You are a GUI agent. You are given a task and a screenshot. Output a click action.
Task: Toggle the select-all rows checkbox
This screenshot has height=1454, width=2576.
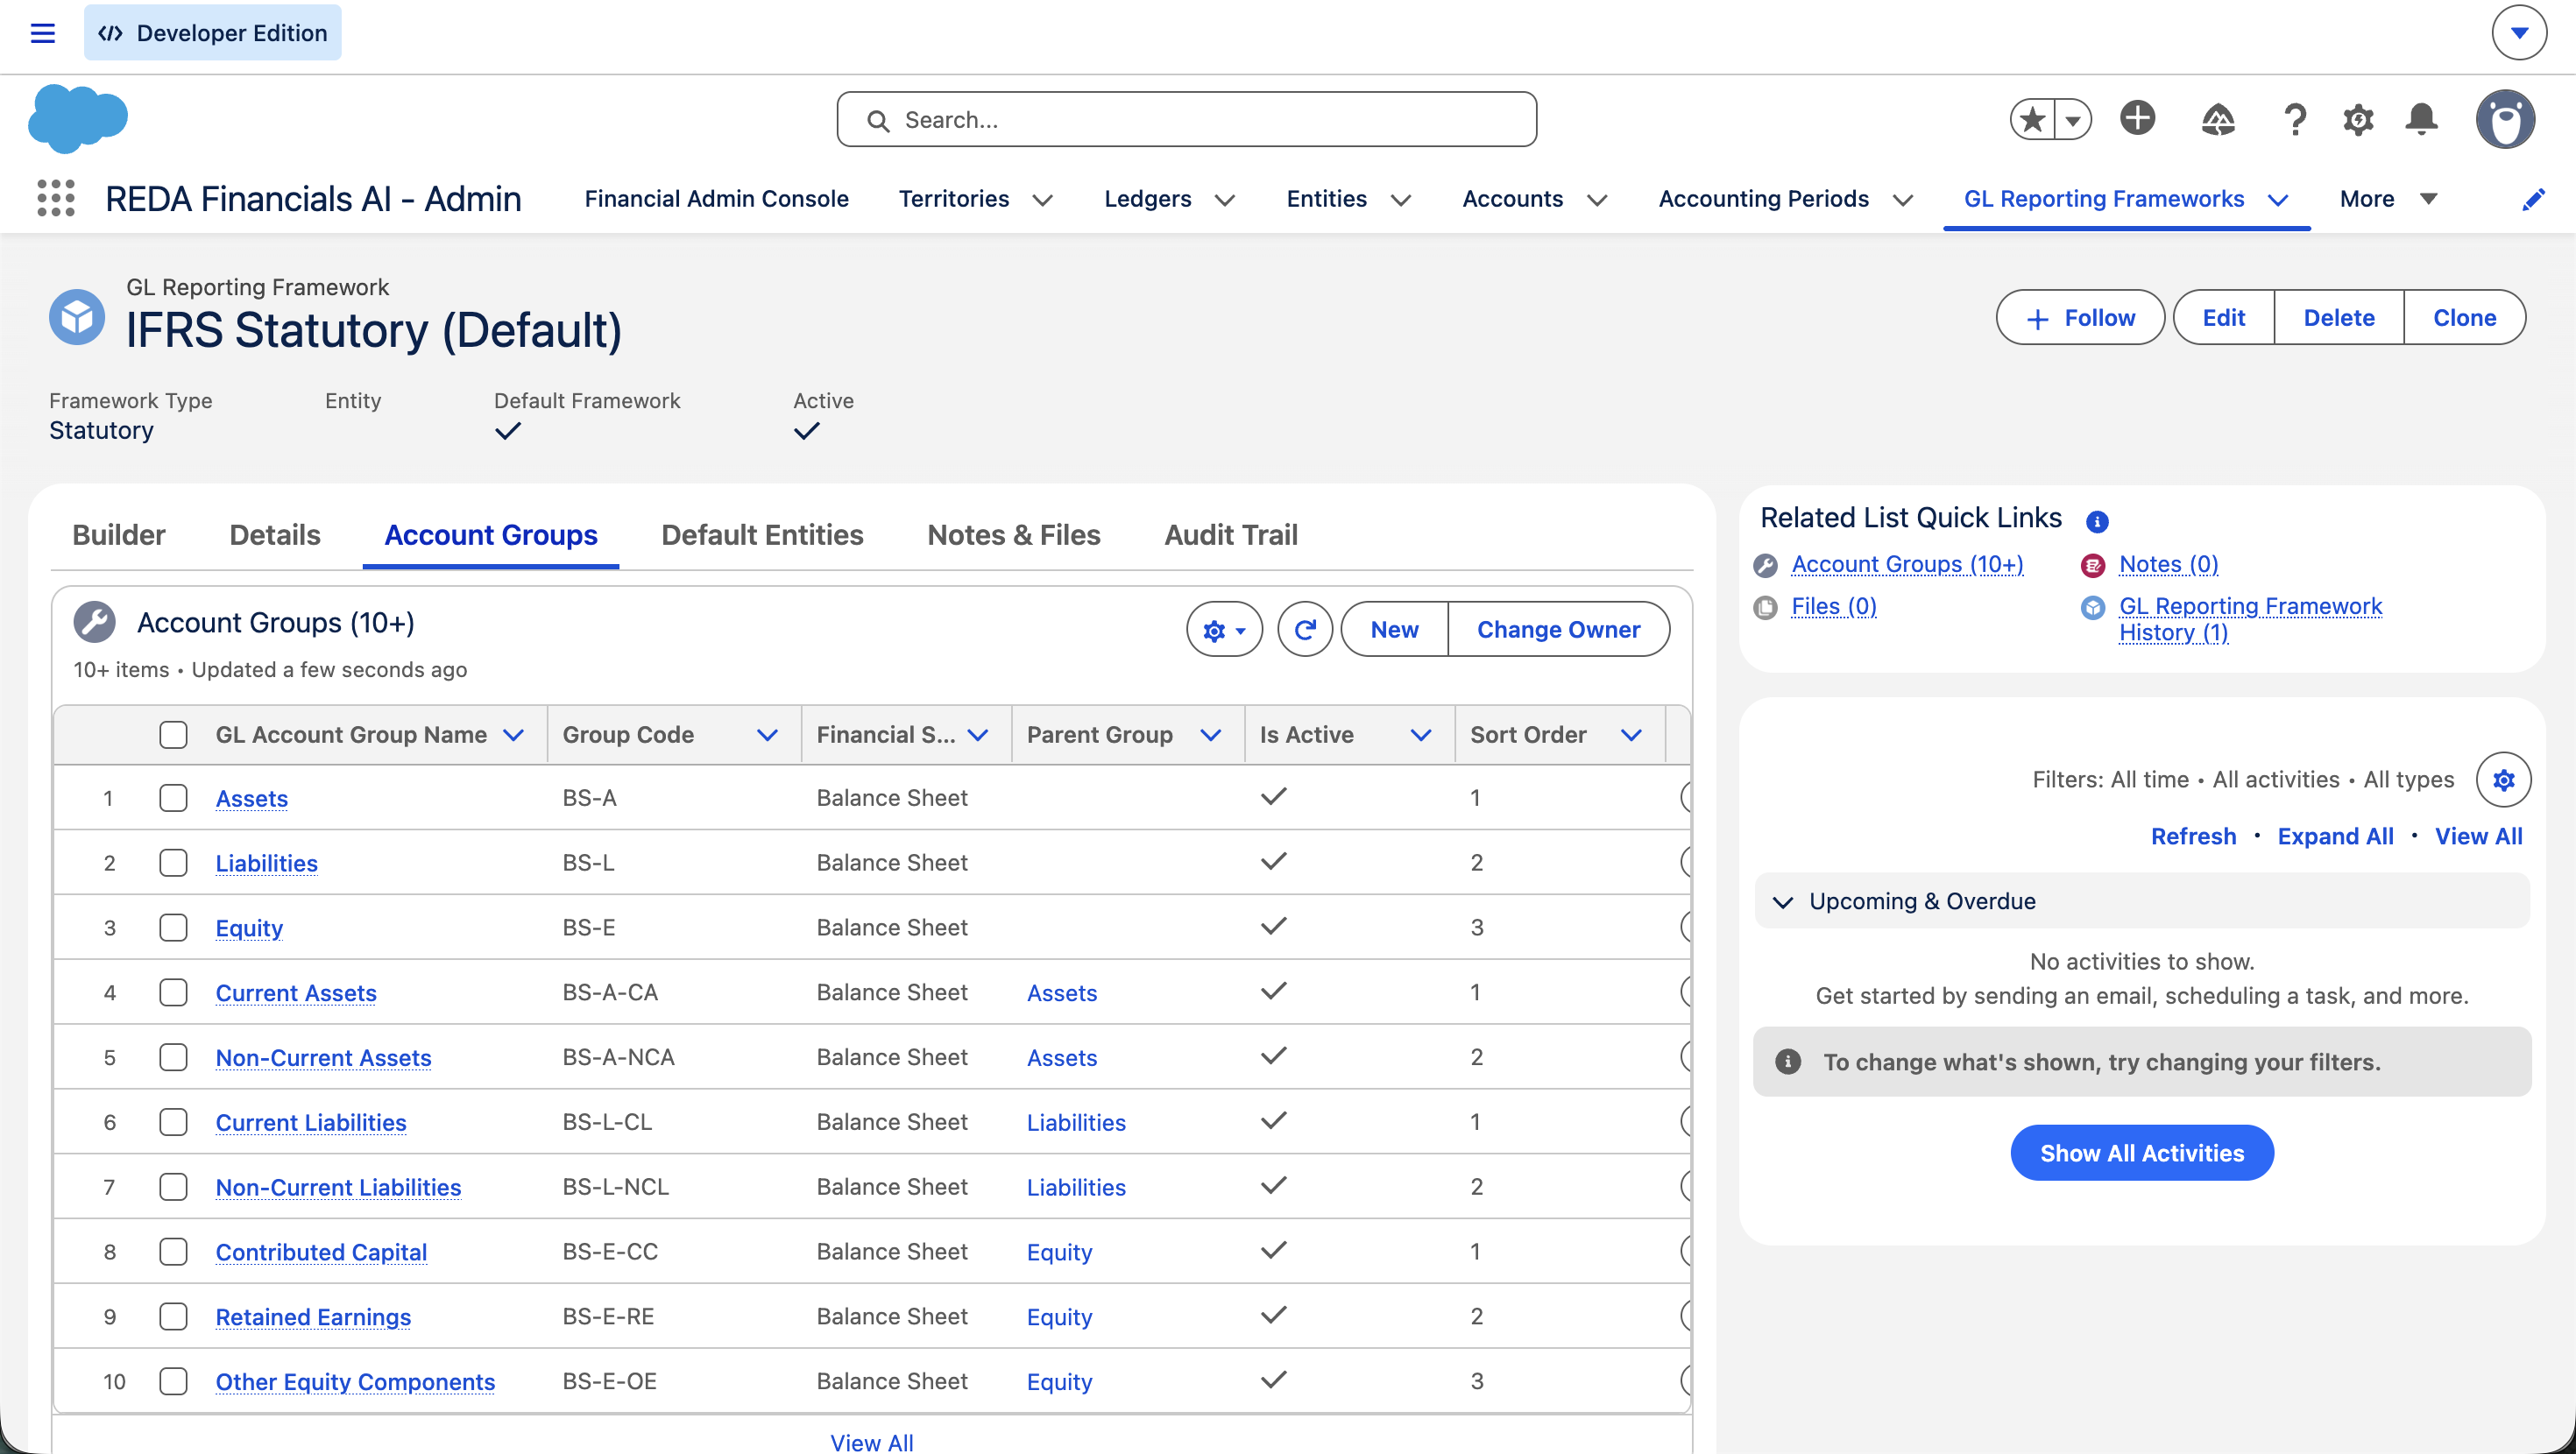tap(173, 734)
